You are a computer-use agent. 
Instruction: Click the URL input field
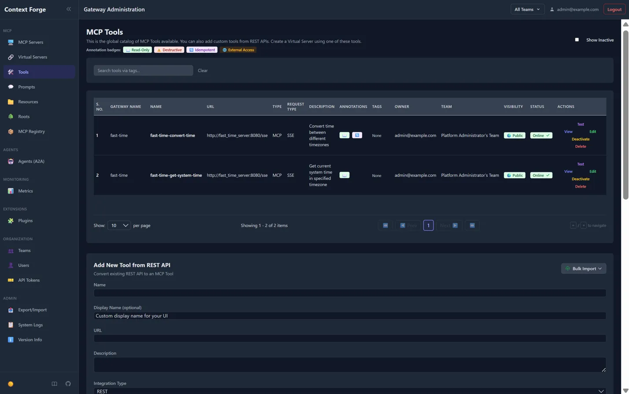pos(349,339)
